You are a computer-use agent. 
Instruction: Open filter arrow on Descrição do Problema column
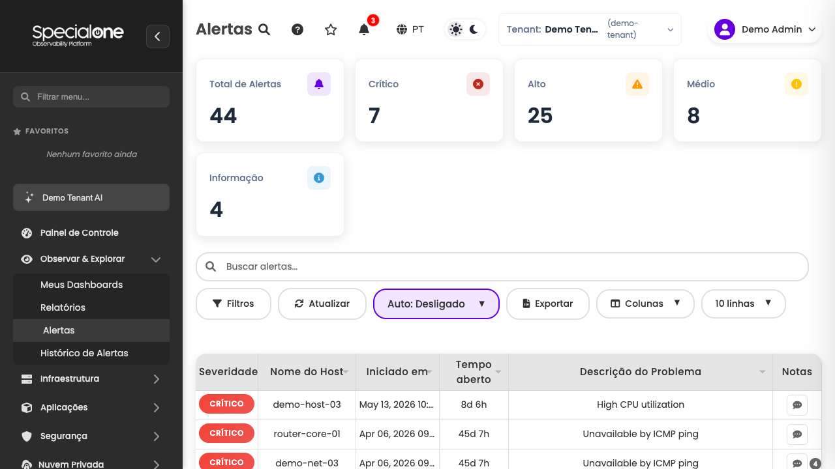pos(763,372)
